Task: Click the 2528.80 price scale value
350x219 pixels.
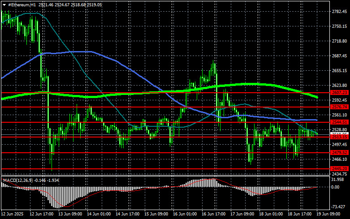Action: [x=340, y=129]
